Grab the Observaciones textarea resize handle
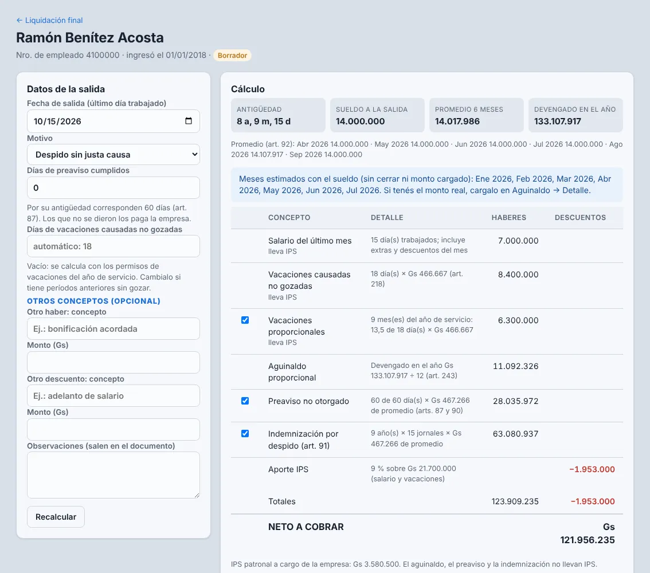This screenshot has height=573, width=650. (197, 495)
